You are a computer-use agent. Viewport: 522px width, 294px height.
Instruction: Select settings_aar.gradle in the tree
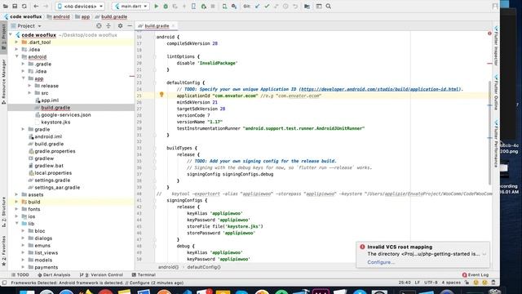57,187
